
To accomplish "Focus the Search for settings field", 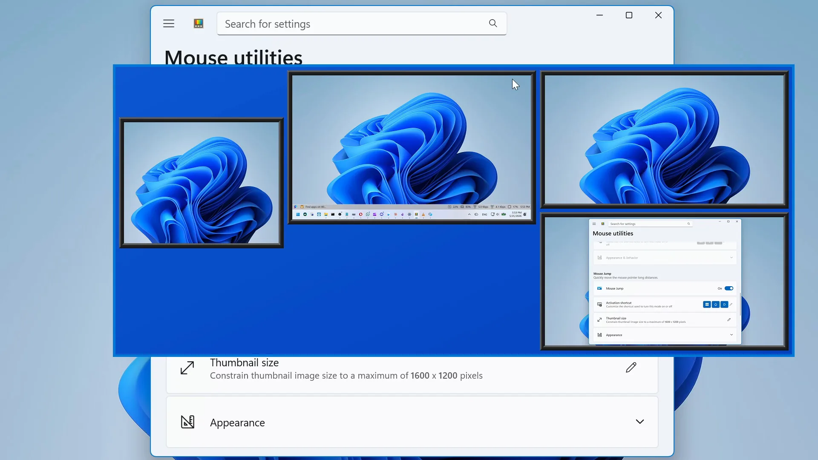I will point(362,24).
